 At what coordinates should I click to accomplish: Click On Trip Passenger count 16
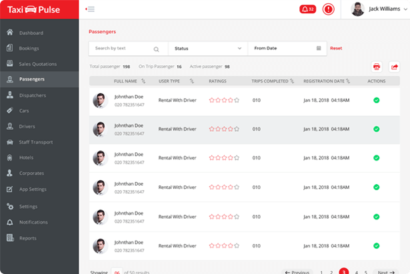tap(179, 67)
